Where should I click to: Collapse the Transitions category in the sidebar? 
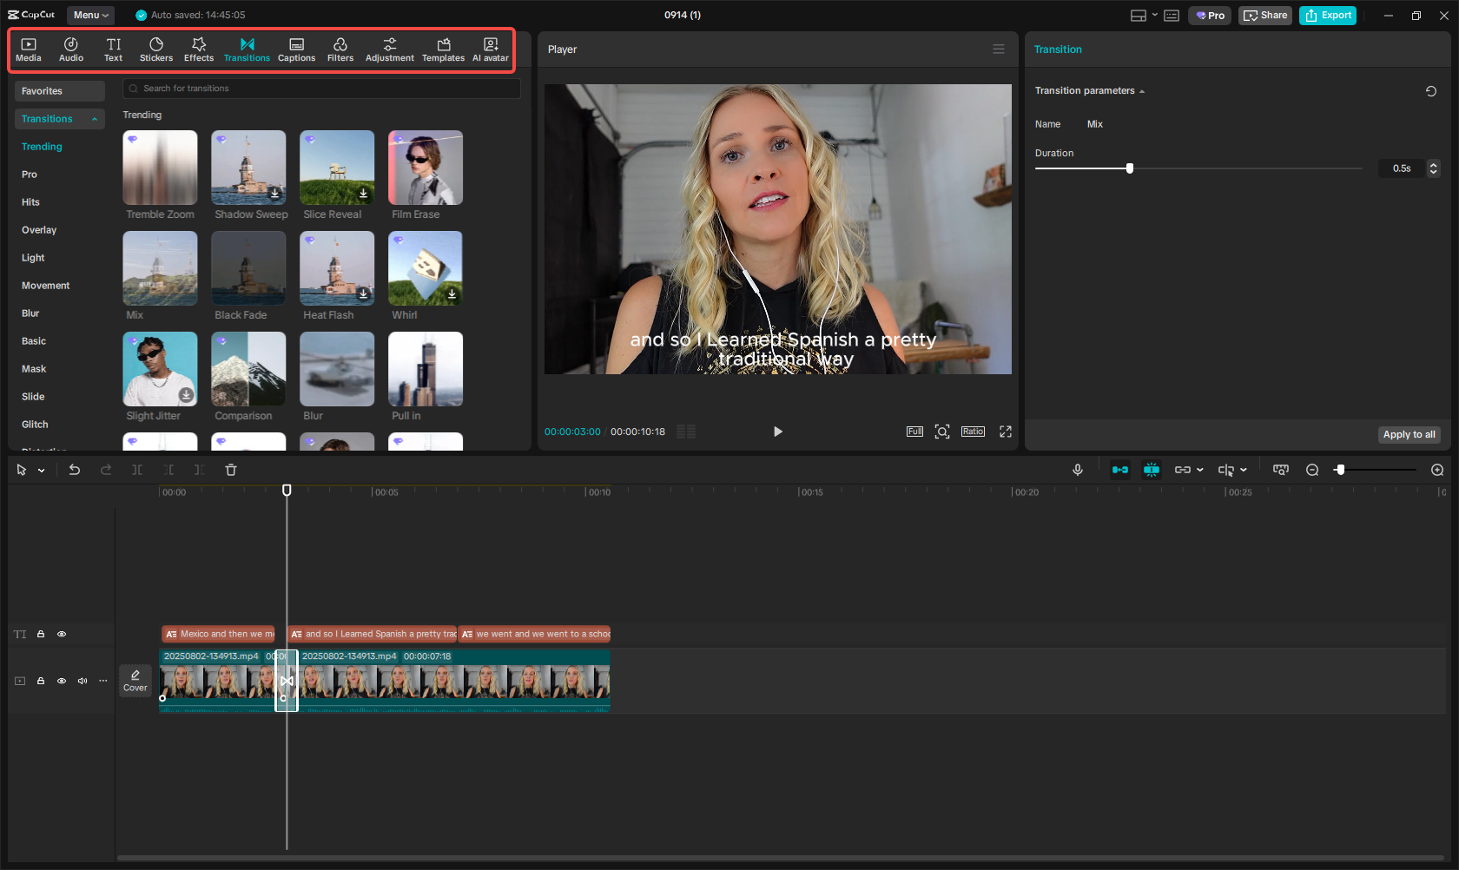94,119
